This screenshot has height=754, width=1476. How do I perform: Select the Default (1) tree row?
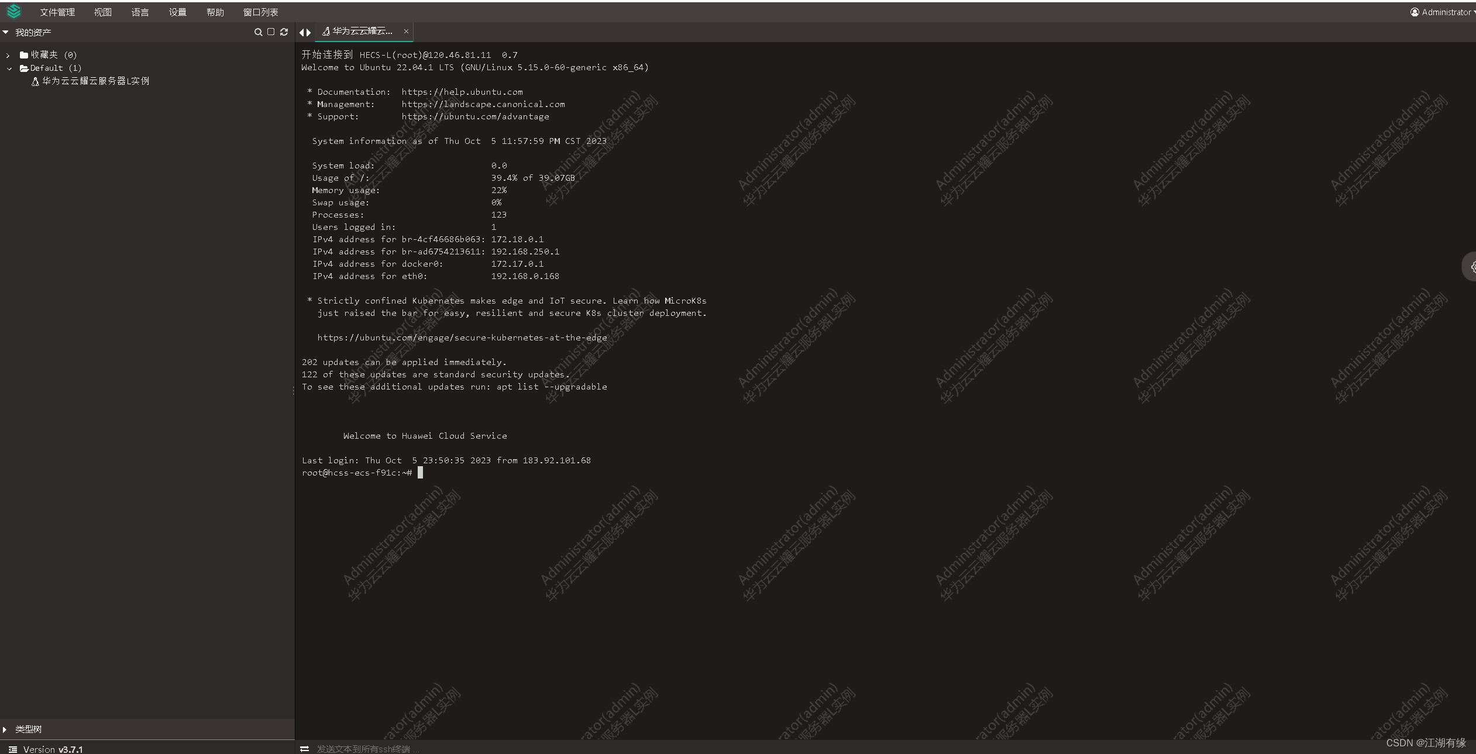click(x=50, y=68)
